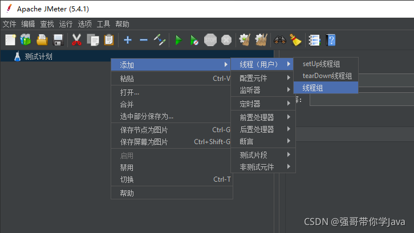Select setUp线程组 from submenu
414x233 pixels.
pos(326,64)
